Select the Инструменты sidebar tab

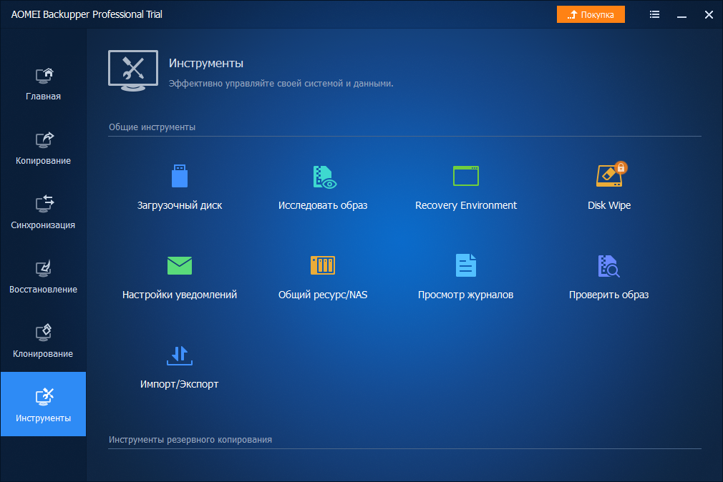[44, 404]
